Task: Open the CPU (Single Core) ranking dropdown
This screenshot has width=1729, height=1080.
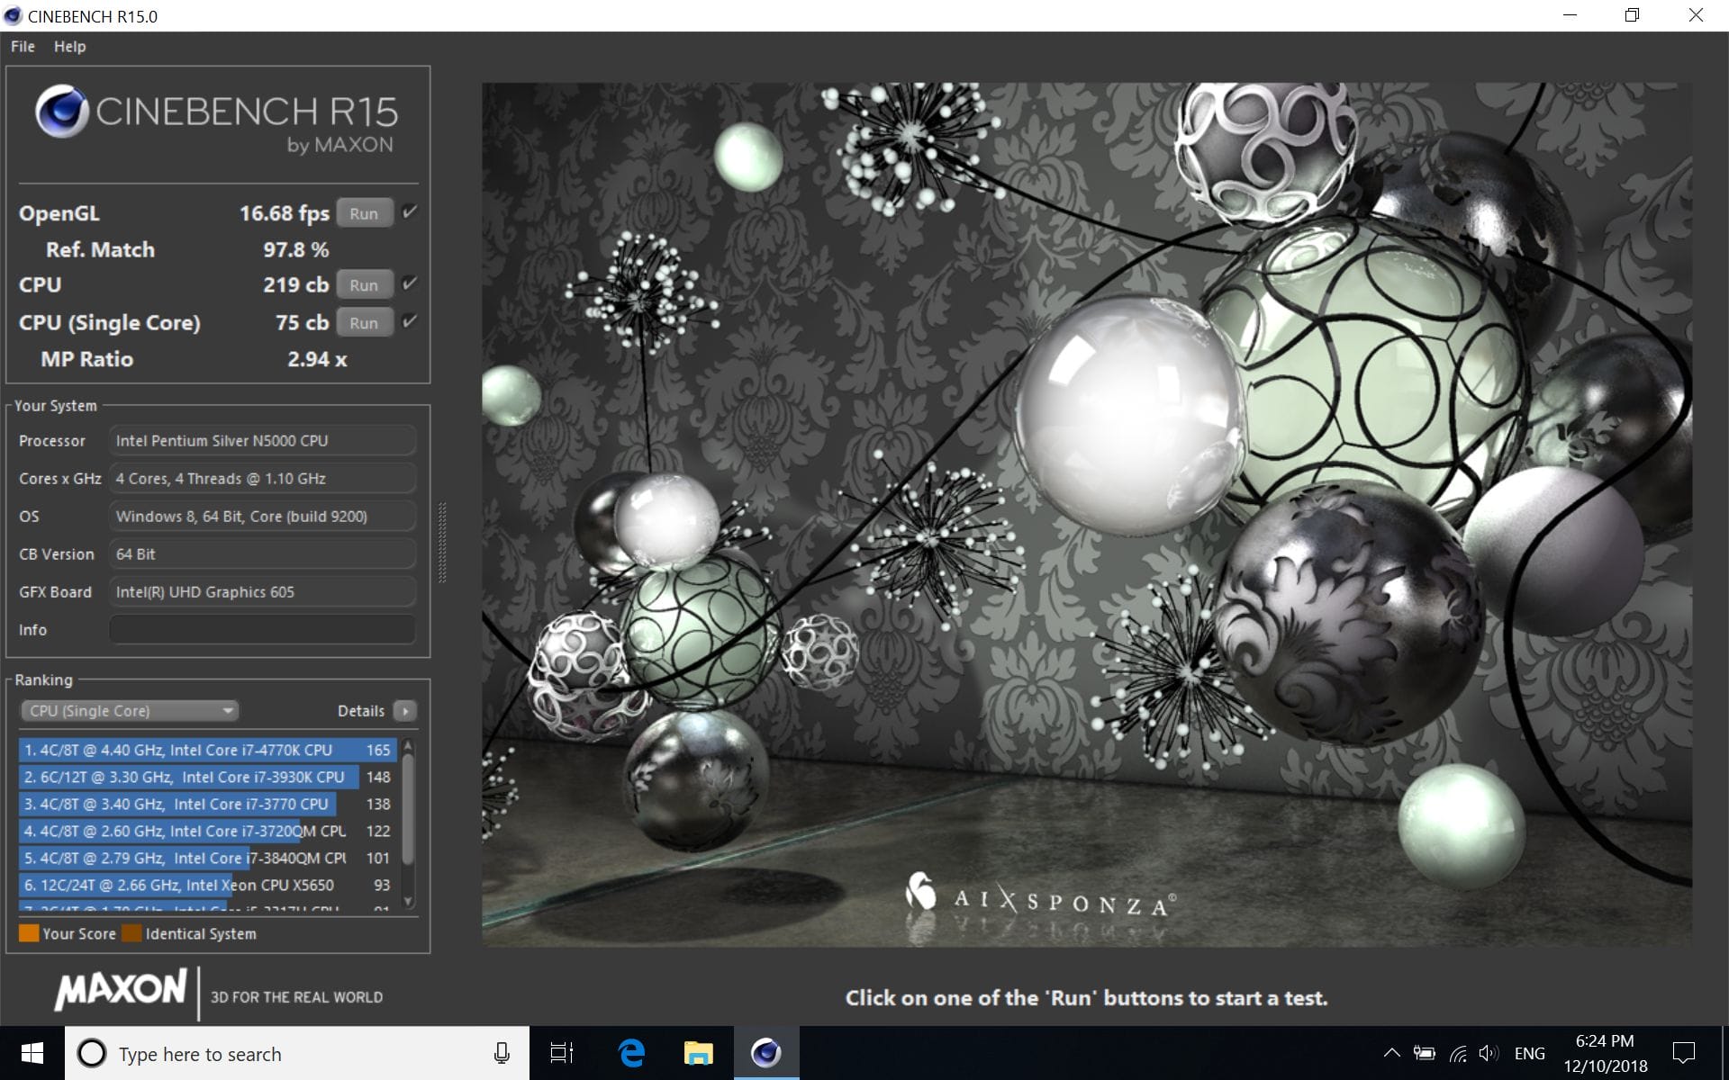Action: (130, 711)
